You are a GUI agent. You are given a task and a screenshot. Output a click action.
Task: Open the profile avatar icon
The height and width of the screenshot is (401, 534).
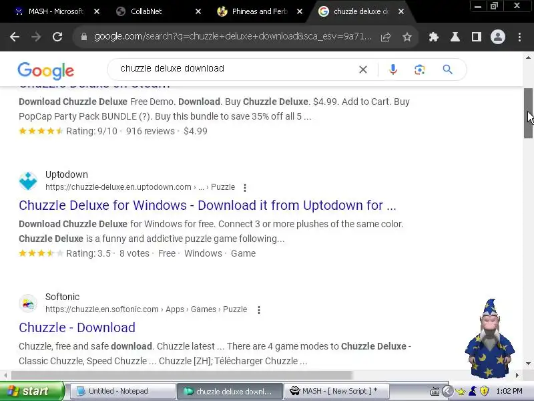[497, 37]
